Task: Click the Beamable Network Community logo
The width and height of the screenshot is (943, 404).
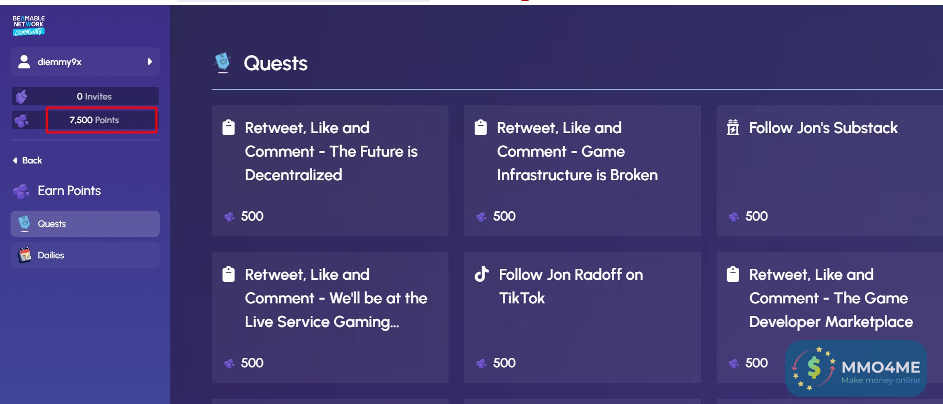Action: (x=29, y=25)
